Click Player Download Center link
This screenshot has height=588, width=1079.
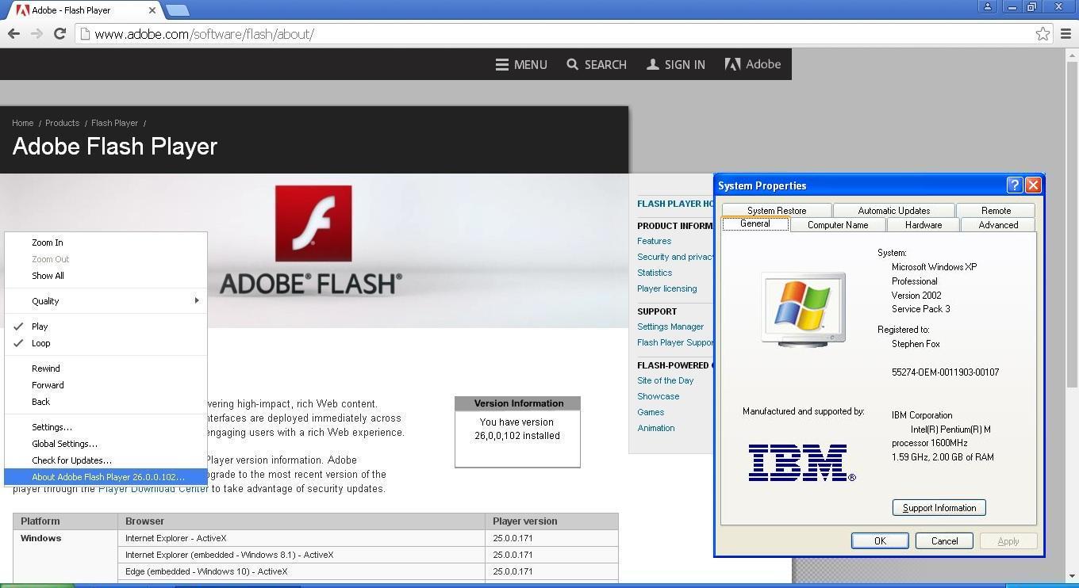(x=153, y=489)
